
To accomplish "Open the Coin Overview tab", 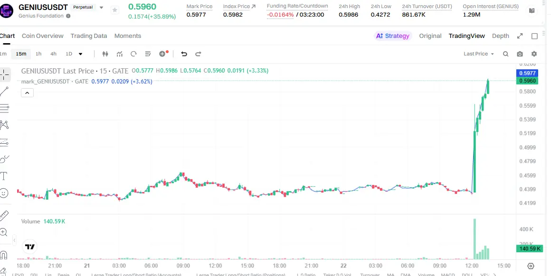I will point(43,36).
